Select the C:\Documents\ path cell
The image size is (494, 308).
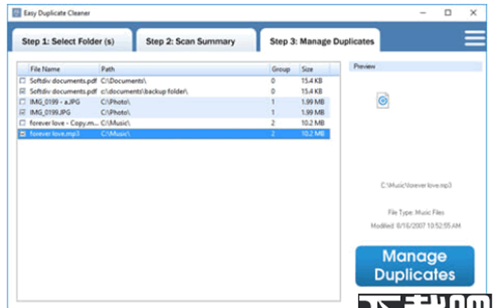coord(123,81)
